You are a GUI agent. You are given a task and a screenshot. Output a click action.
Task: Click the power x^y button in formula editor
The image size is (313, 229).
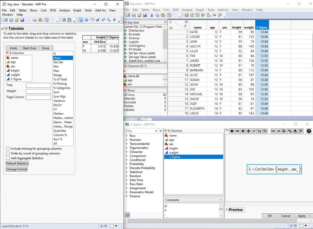point(254,131)
